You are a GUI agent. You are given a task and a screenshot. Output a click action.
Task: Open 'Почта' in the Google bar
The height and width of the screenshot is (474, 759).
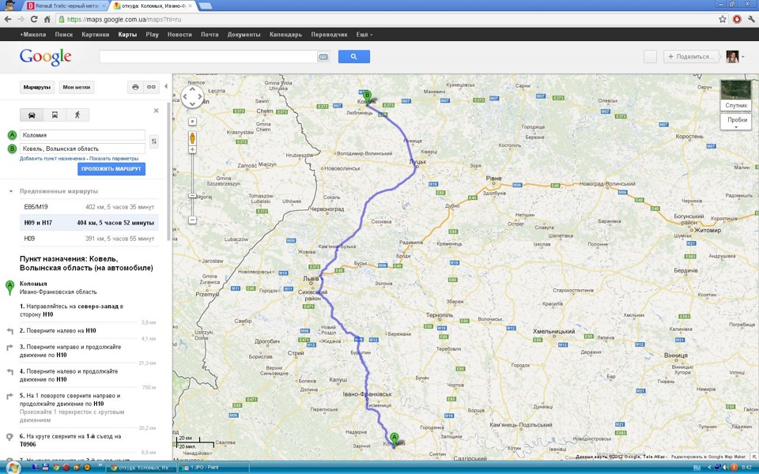210,34
